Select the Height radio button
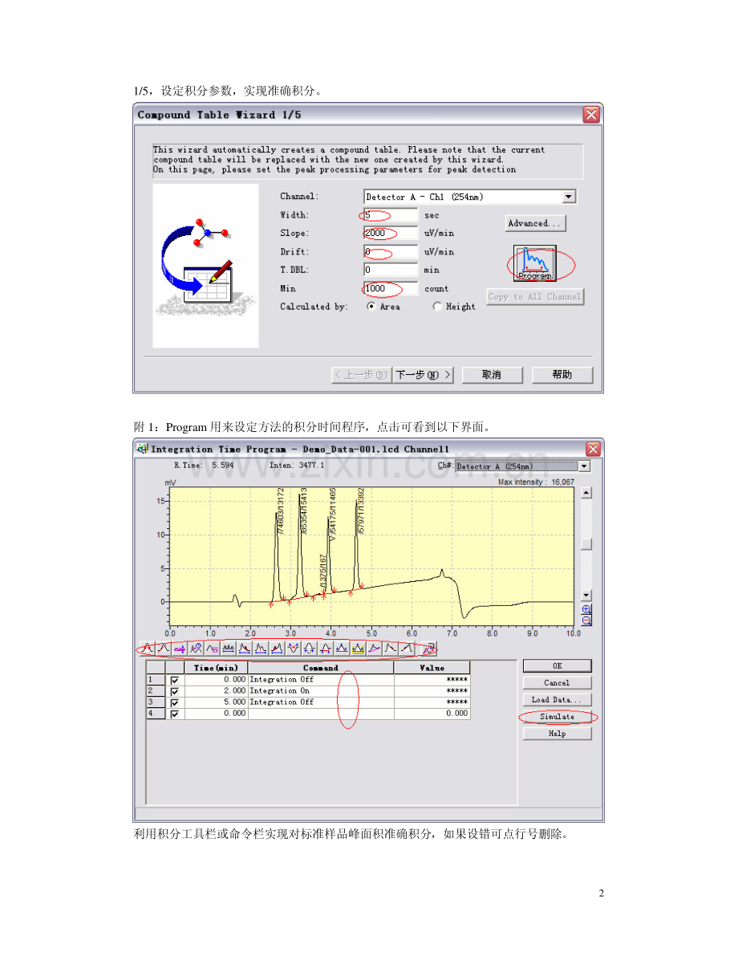Viewport: 738px width, 956px height. 437,307
